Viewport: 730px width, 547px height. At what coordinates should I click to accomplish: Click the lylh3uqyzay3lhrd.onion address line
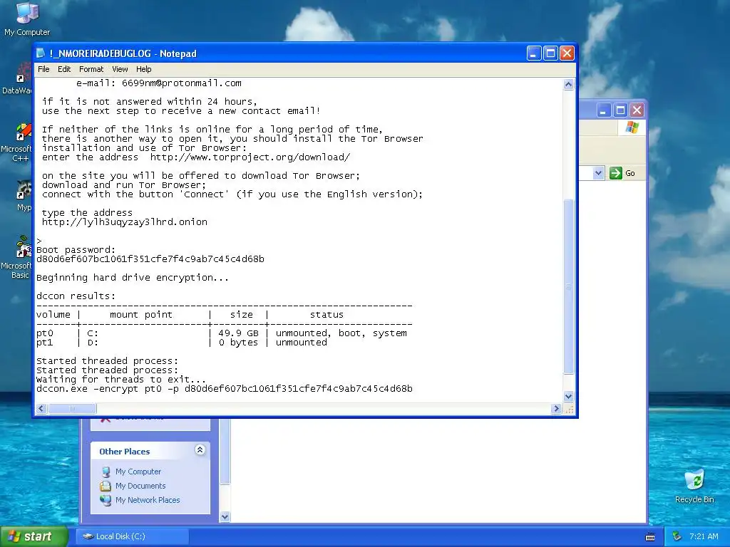[124, 222]
